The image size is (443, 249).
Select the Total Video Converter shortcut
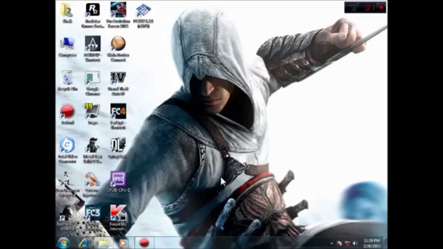pyautogui.click(x=67, y=150)
